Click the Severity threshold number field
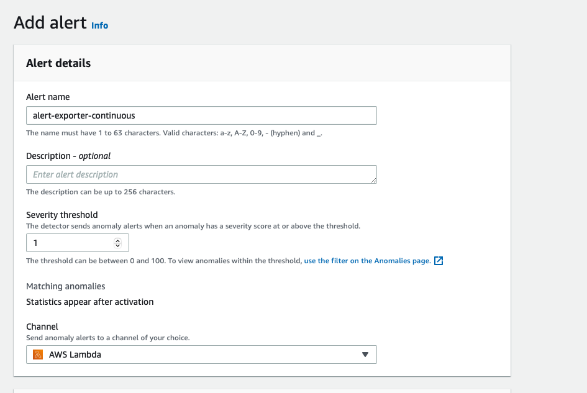 pyautogui.click(x=78, y=243)
